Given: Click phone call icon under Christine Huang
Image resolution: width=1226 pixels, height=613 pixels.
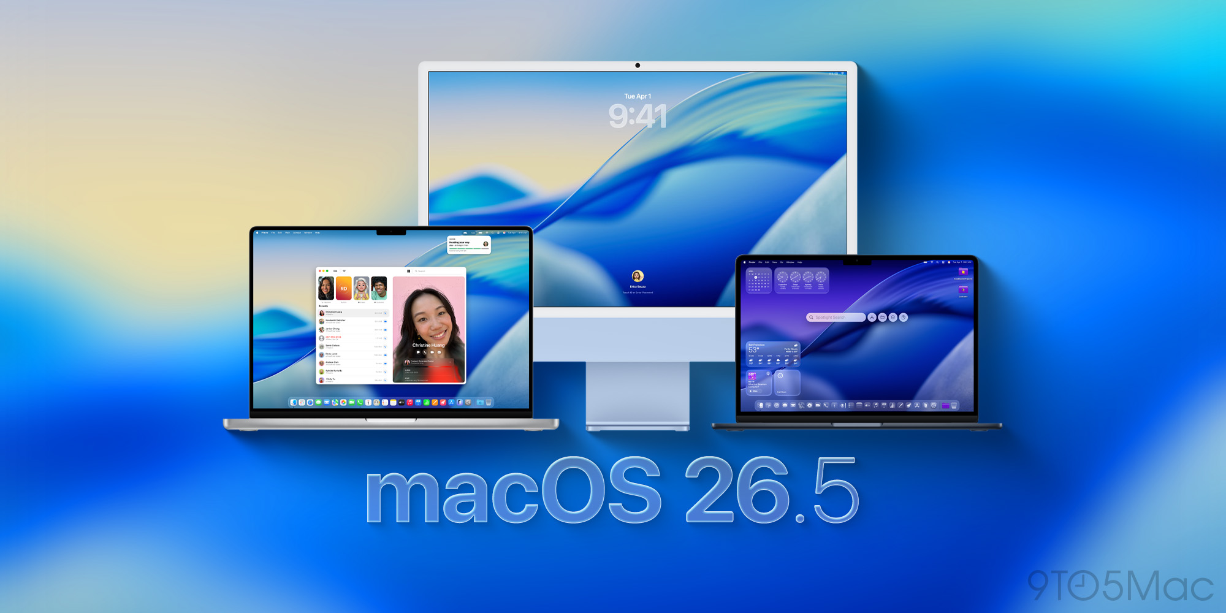Looking at the screenshot, I should click(425, 352).
